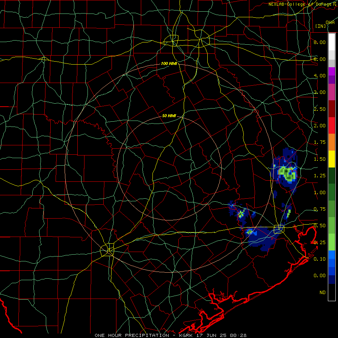Select the black ND legend color swatch

332,292
